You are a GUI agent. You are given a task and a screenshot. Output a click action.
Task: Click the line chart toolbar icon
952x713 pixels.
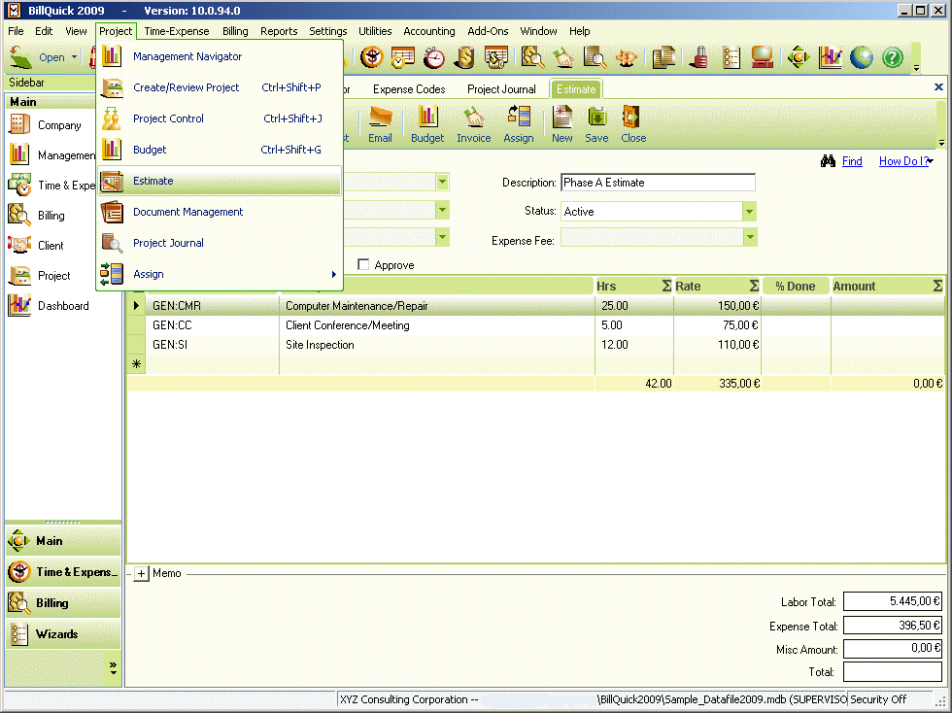coord(830,57)
